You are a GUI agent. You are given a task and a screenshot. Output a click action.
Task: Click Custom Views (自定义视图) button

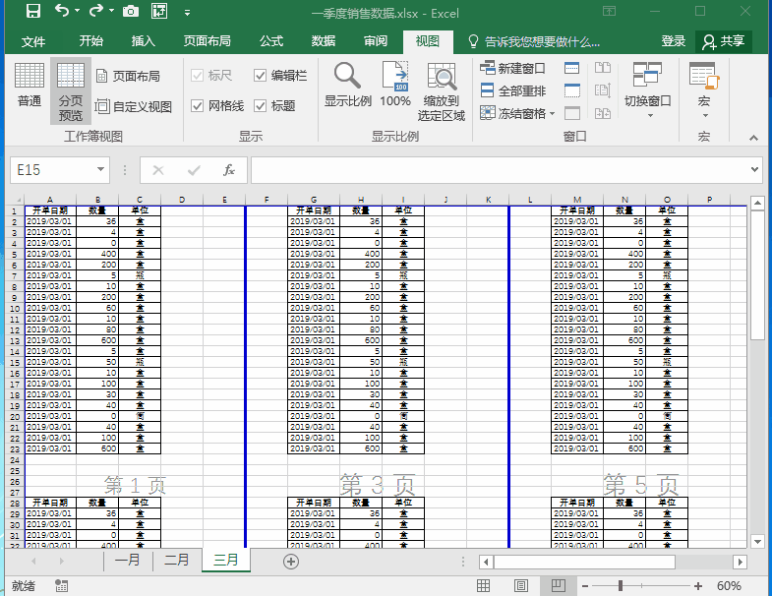133,106
